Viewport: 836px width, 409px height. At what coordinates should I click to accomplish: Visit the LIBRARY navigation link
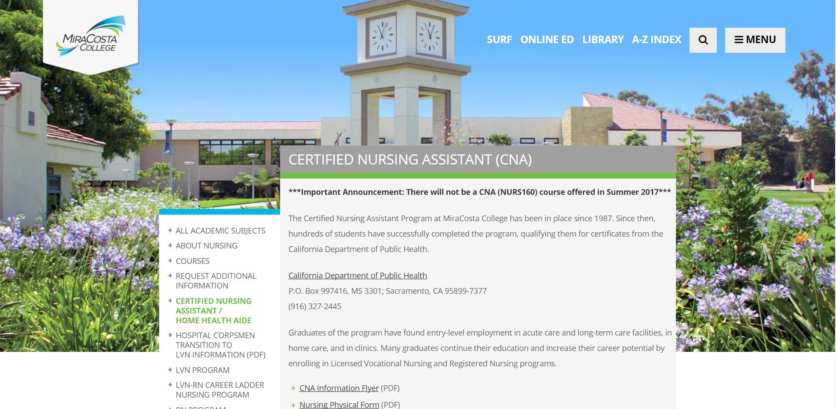(602, 40)
